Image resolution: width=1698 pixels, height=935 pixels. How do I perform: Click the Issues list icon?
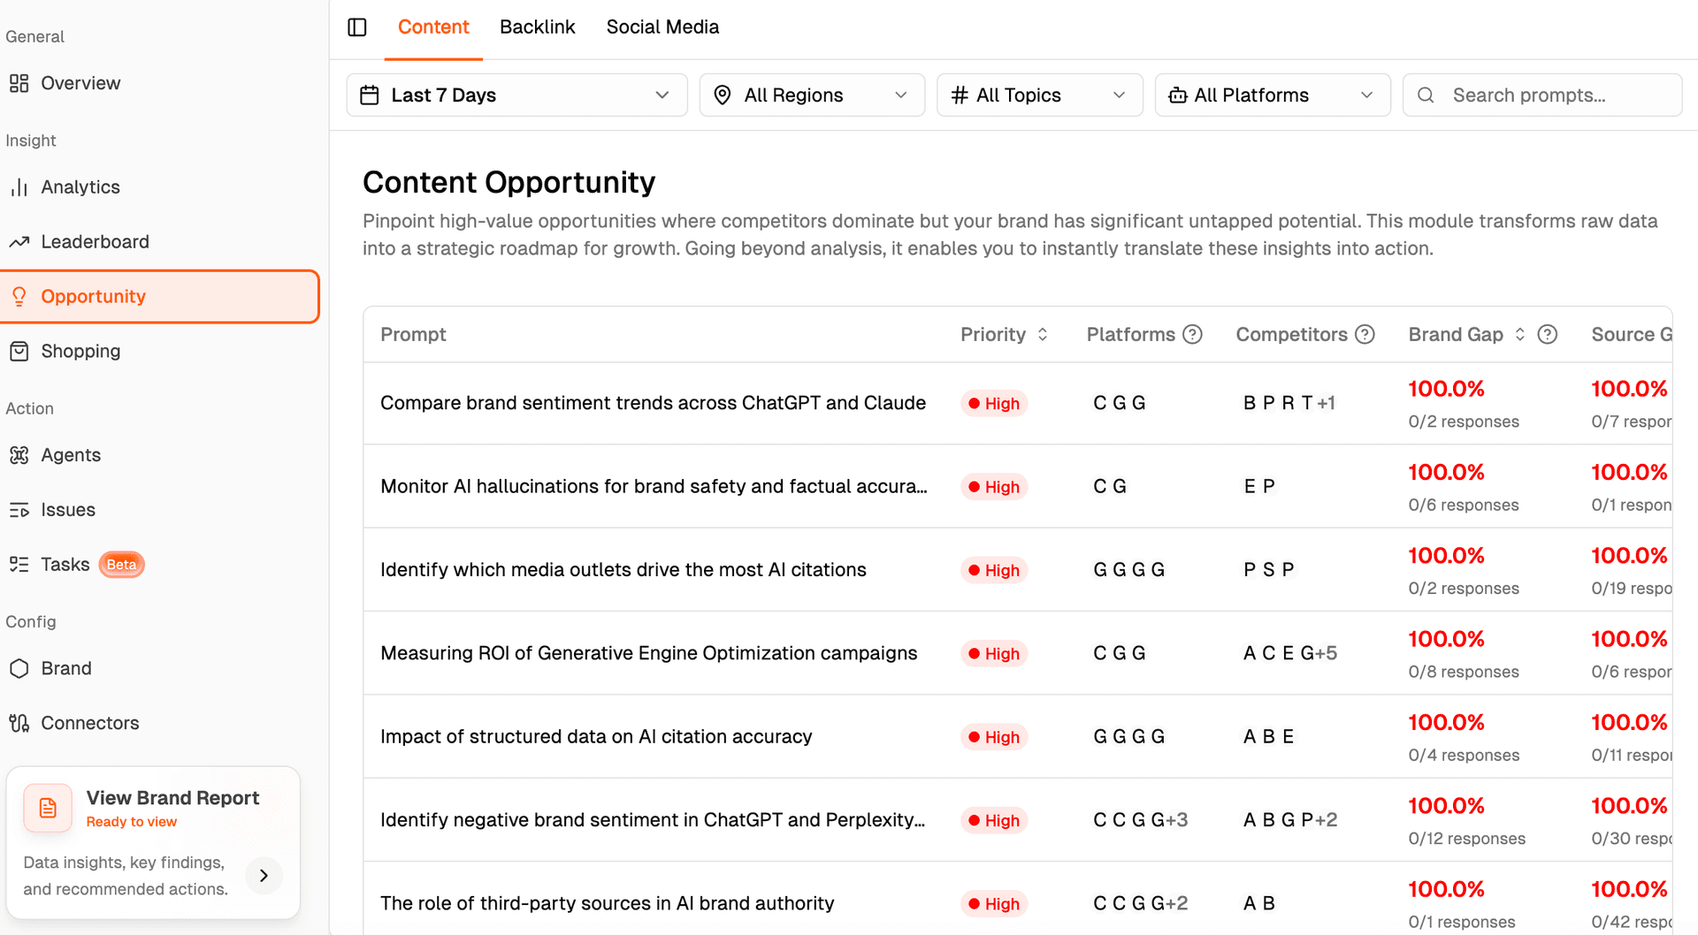pos(19,510)
